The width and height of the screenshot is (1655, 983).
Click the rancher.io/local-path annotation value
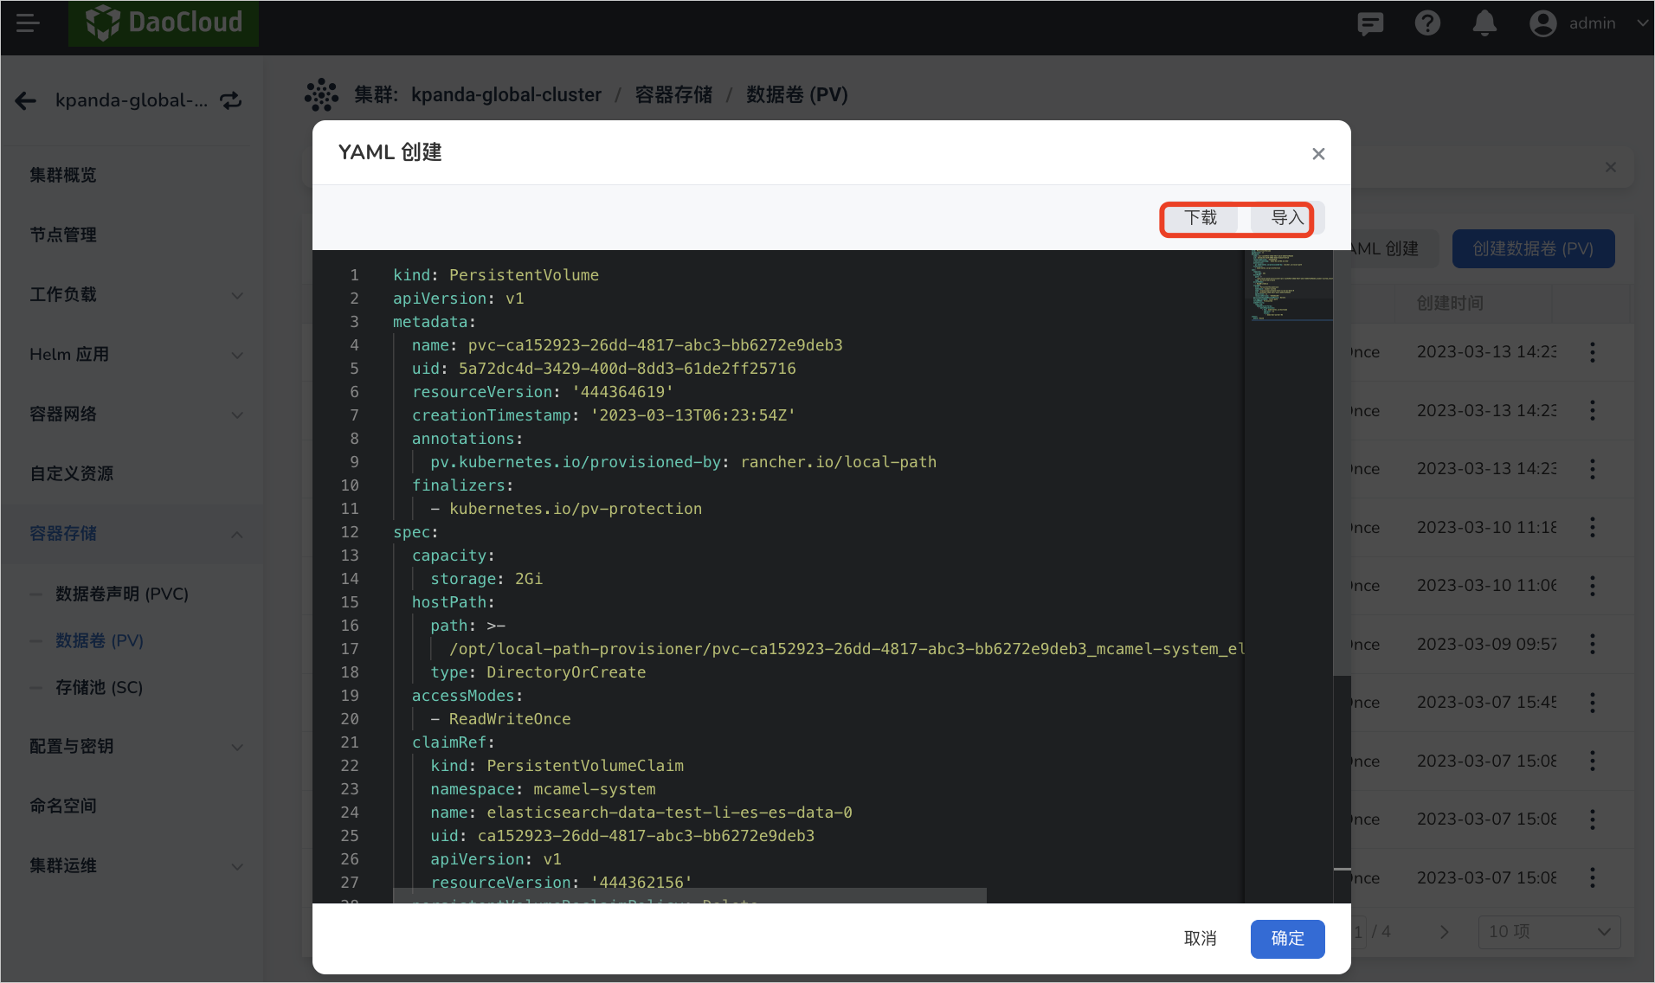tap(839, 462)
